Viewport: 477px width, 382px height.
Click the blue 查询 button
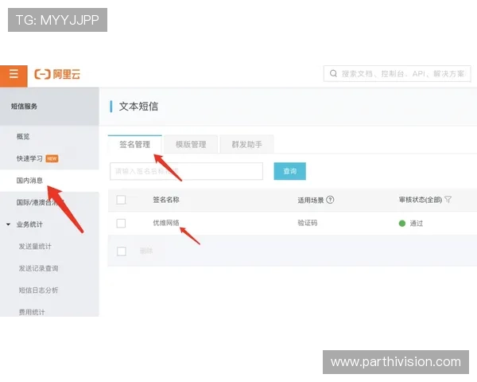click(289, 171)
